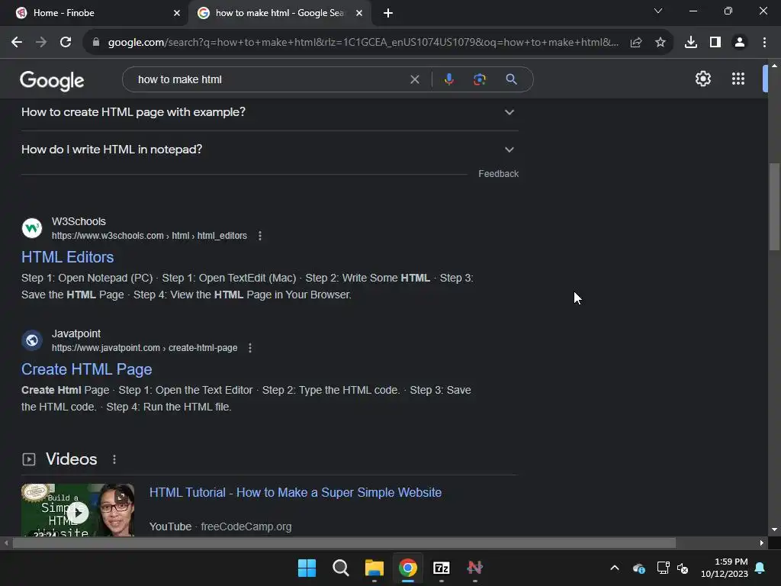The width and height of the screenshot is (781, 586).
Task: Click the vertical scrollbar thumb
Action: click(x=774, y=206)
